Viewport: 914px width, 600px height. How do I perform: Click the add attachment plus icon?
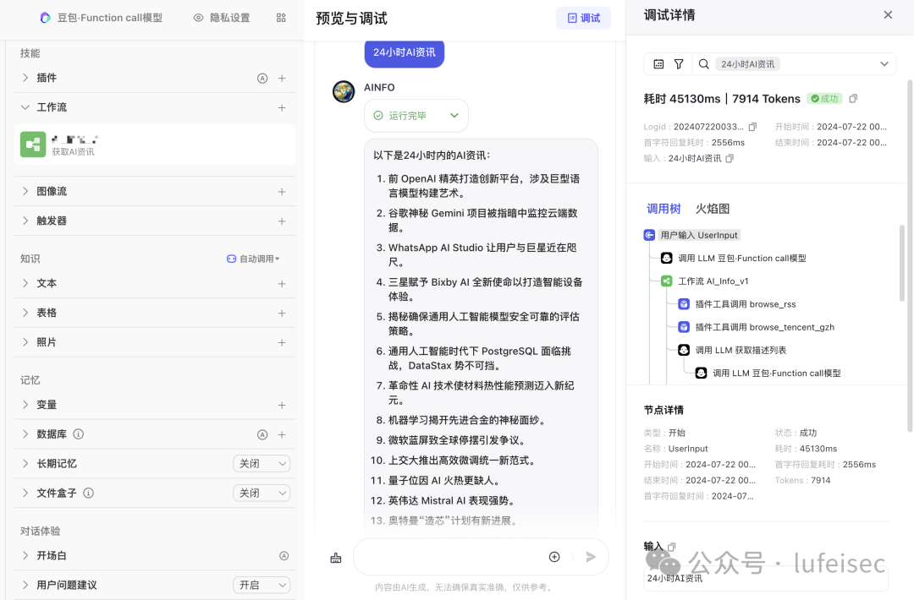tap(554, 557)
